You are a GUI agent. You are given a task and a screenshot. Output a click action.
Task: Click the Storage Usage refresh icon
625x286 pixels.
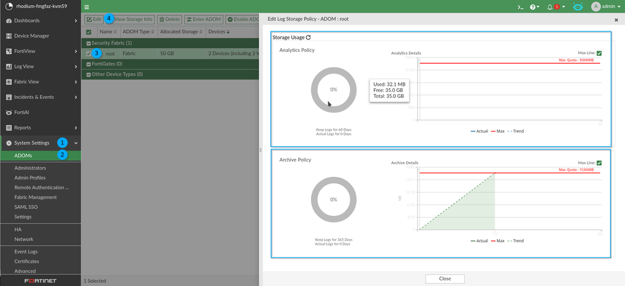(x=308, y=38)
